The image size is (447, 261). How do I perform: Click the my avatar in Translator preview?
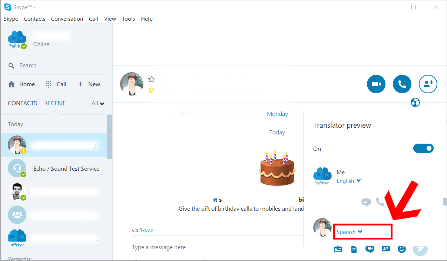pyautogui.click(x=322, y=176)
